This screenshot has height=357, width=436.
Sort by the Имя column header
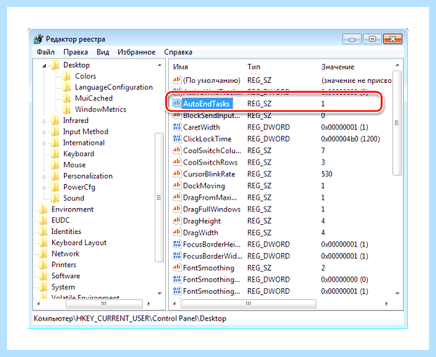(x=181, y=67)
